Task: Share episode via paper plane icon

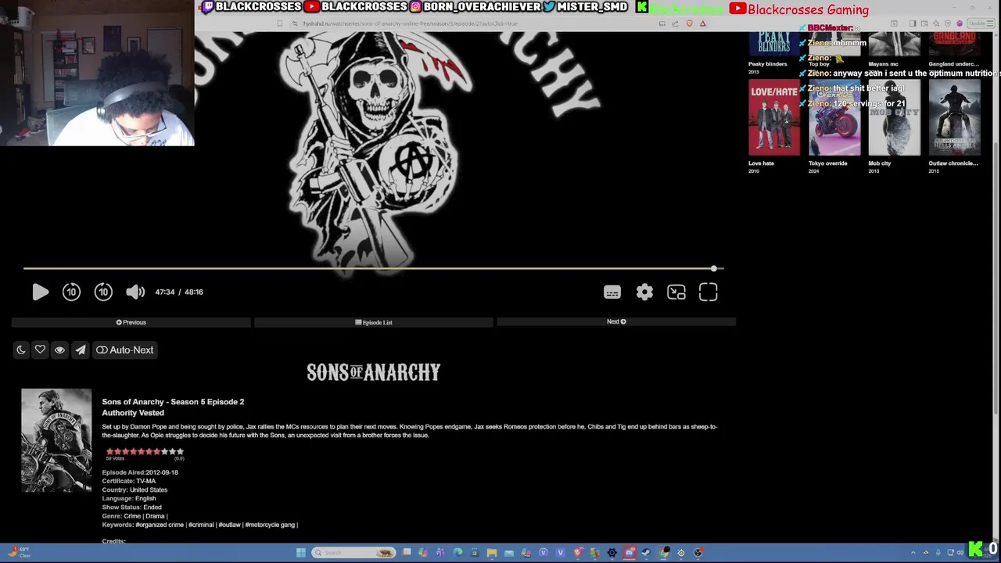Action: point(80,350)
